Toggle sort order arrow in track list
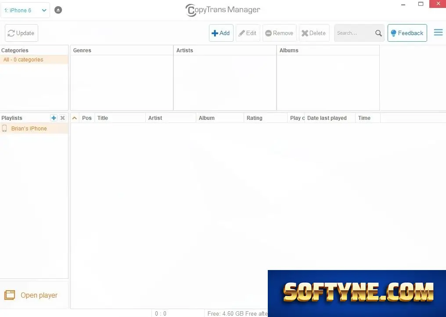This screenshot has width=446, height=317. (x=75, y=118)
